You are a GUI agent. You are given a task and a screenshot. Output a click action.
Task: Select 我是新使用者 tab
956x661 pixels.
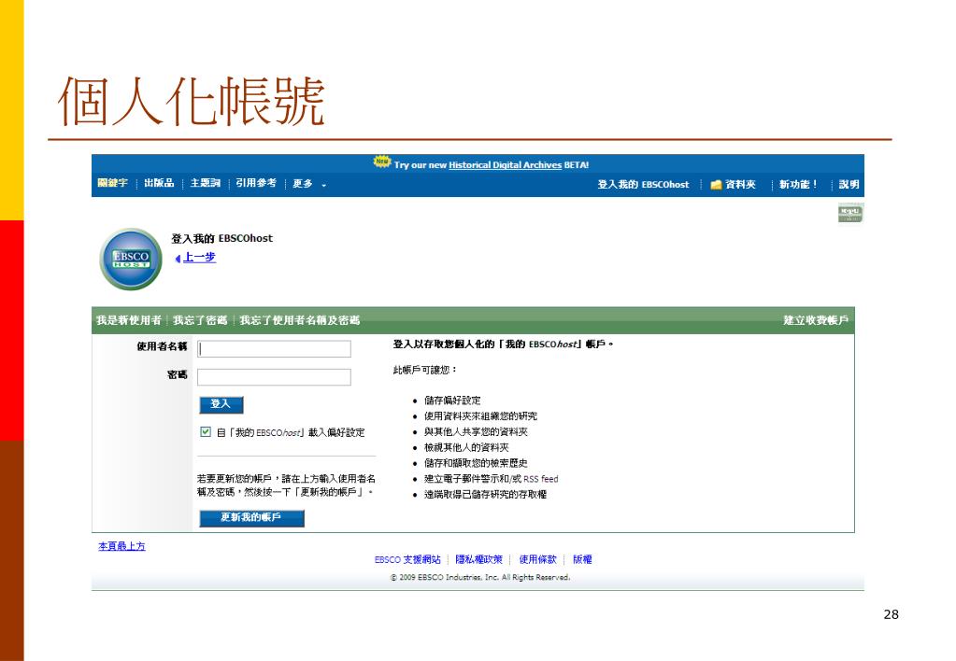tap(129, 320)
